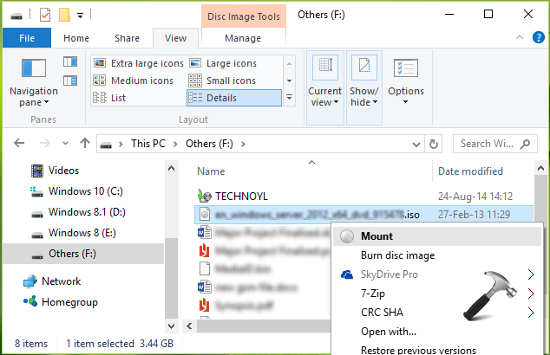Image resolution: width=550 pixels, height=355 pixels.
Task: Click the drive icon in the title bar
Action: [x=16, y=16]
